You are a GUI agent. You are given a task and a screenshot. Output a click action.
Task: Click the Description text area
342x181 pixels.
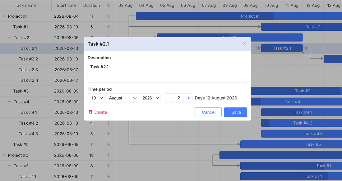(167, 72)
